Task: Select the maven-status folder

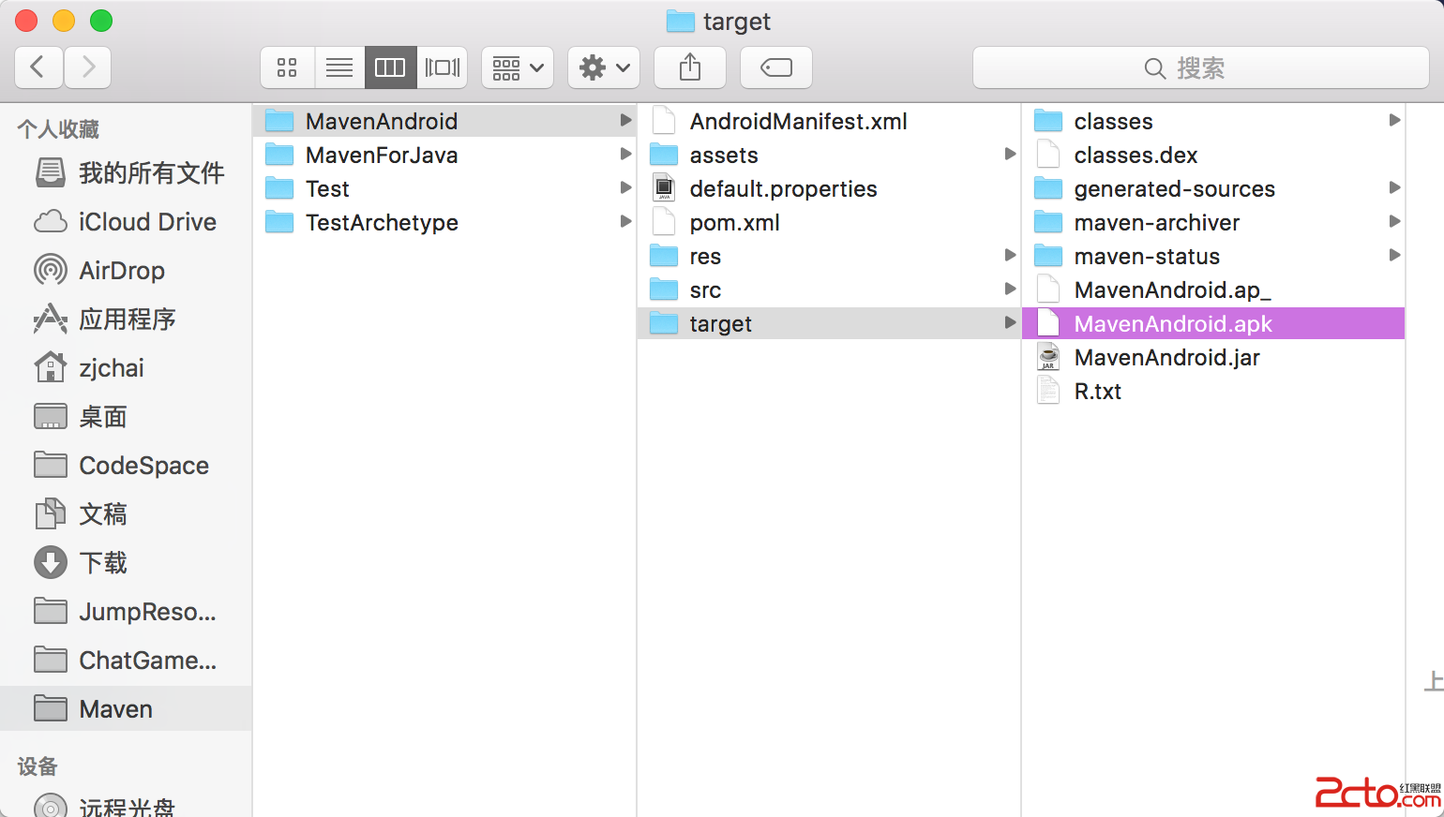Action: [1213, 256]
